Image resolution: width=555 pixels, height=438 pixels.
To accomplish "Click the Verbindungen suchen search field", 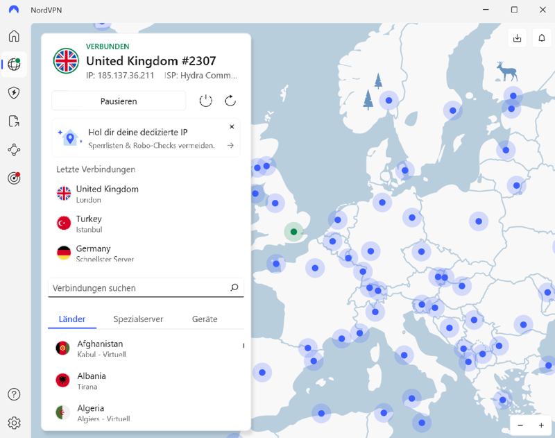I will (139, 288).
